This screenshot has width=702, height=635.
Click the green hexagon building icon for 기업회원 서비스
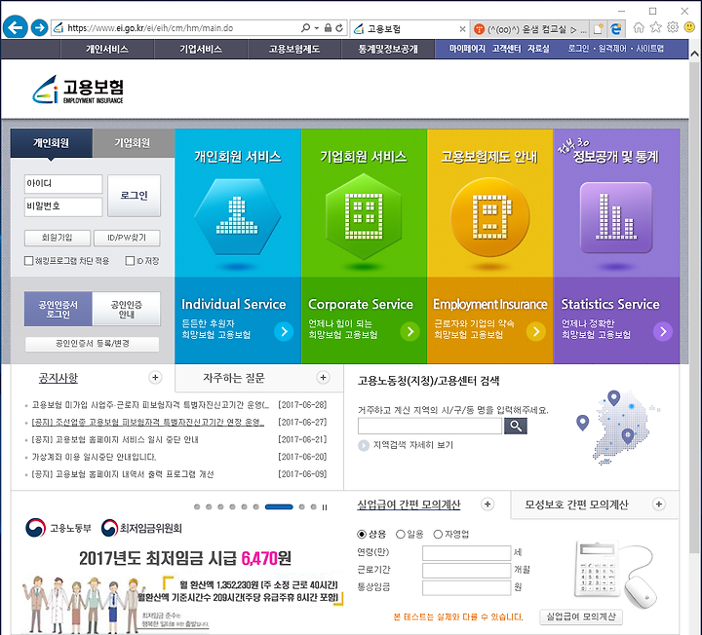pyautogui.click(x=364, y=216)
